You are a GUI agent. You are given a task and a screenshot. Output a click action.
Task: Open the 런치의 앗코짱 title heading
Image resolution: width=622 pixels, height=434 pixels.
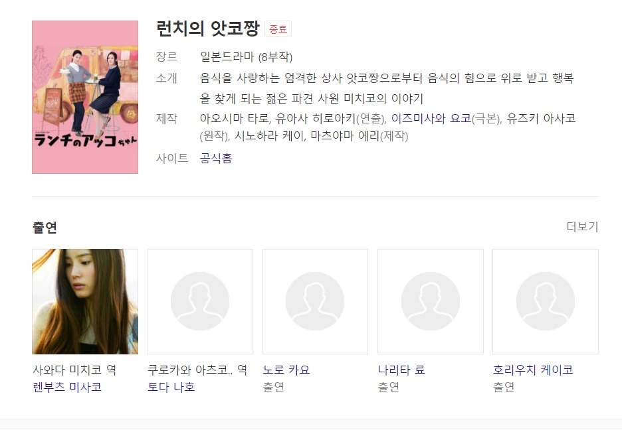pos(208,29)
